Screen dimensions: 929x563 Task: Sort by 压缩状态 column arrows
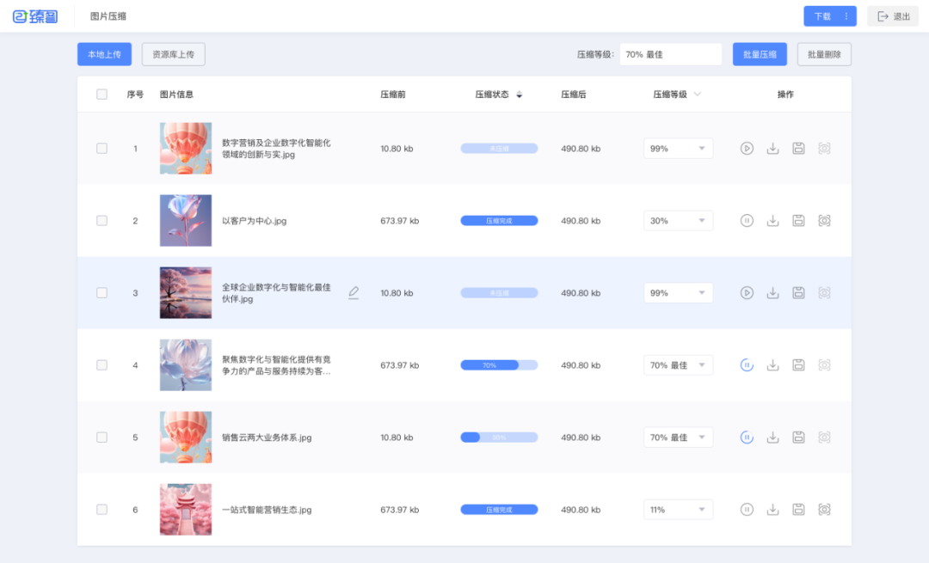[x=519, y=95]
